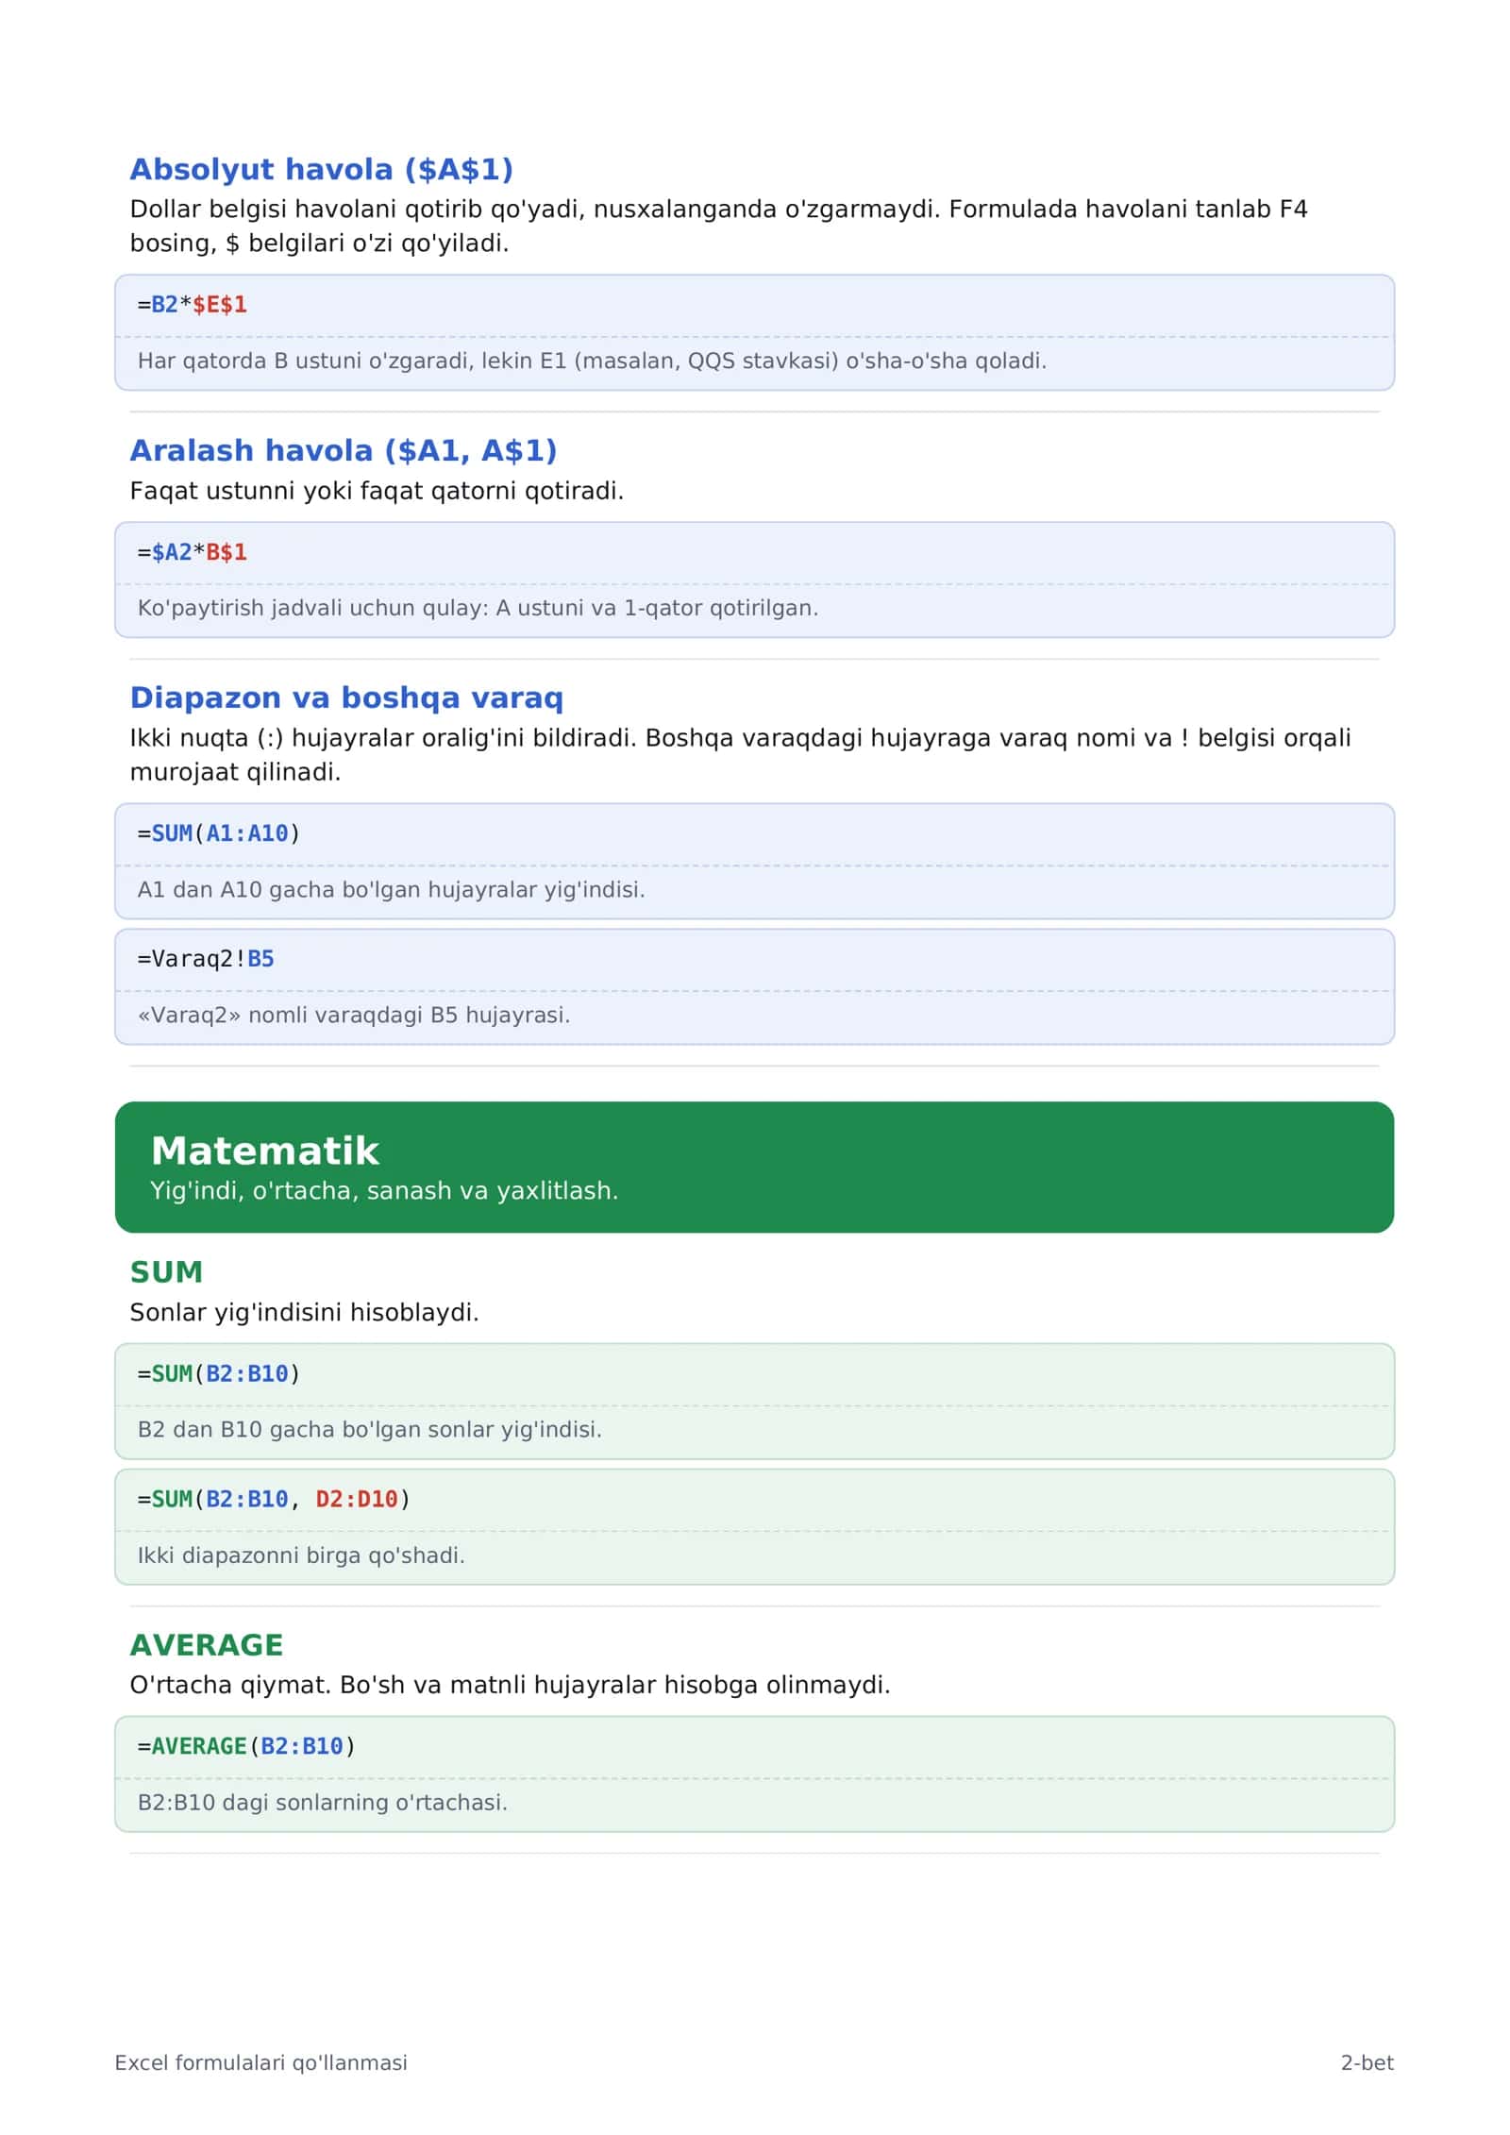Viewport: 1510px width, 2135px height.
Task: Click the note "«Varaq2» nomli varaqdagi B5 hujayrasi"
Action: click(354, 1015)
